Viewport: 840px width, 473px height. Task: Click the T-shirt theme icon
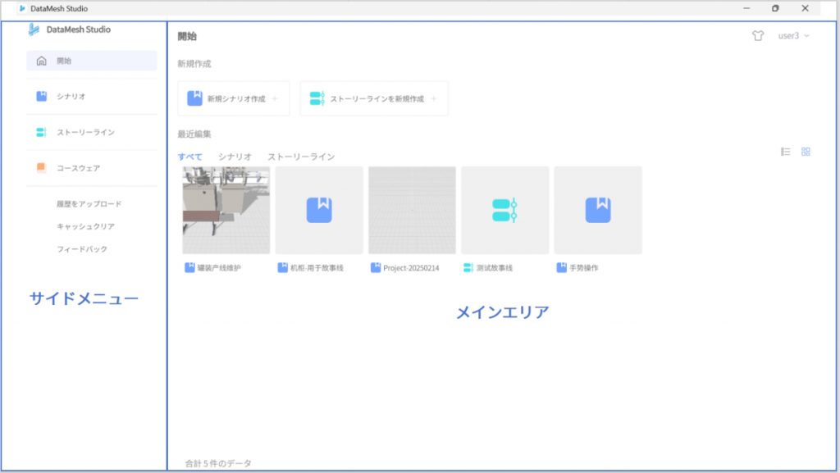point(757,36)
